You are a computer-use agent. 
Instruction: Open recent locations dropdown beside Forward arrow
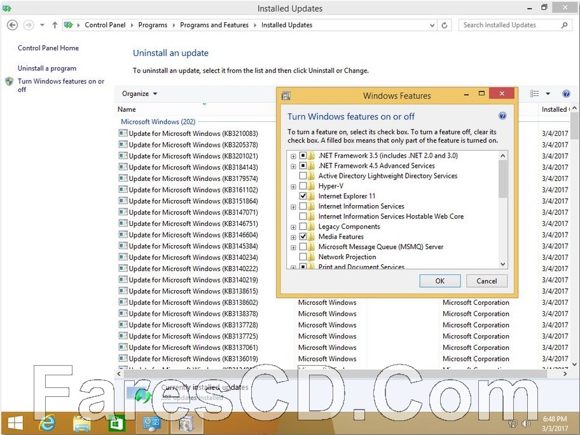[42, 25]
